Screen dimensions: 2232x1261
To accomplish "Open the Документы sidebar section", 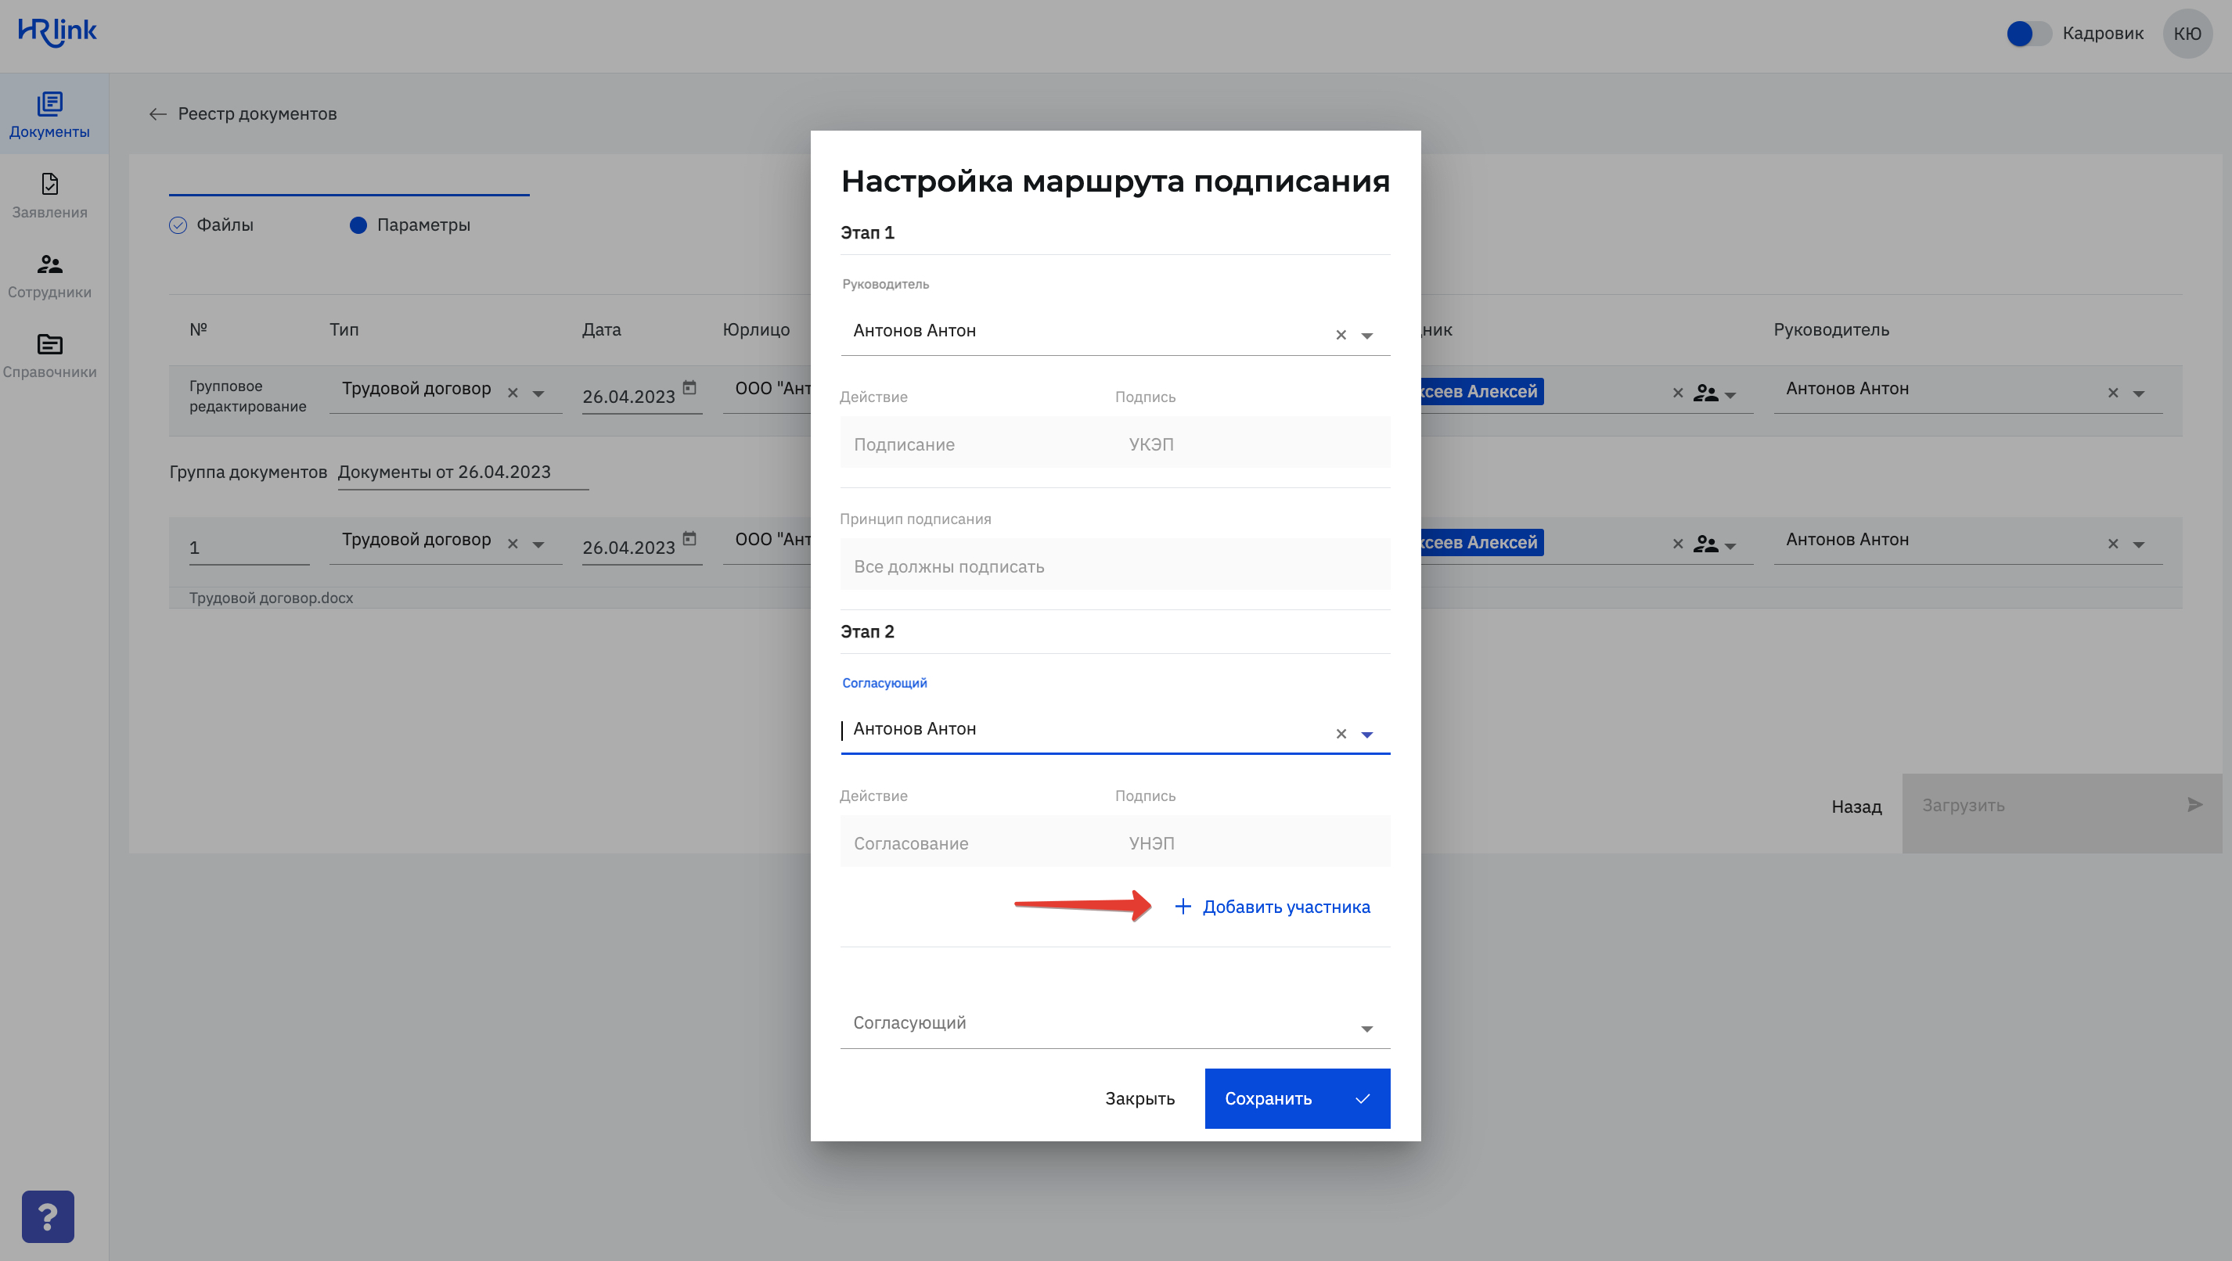I will [49, 115].
